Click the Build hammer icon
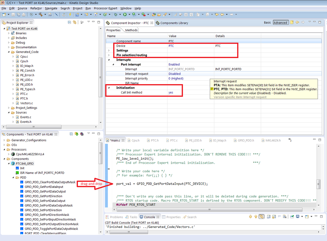This screenshot has width=327, height=241. [x=41, y=15]
